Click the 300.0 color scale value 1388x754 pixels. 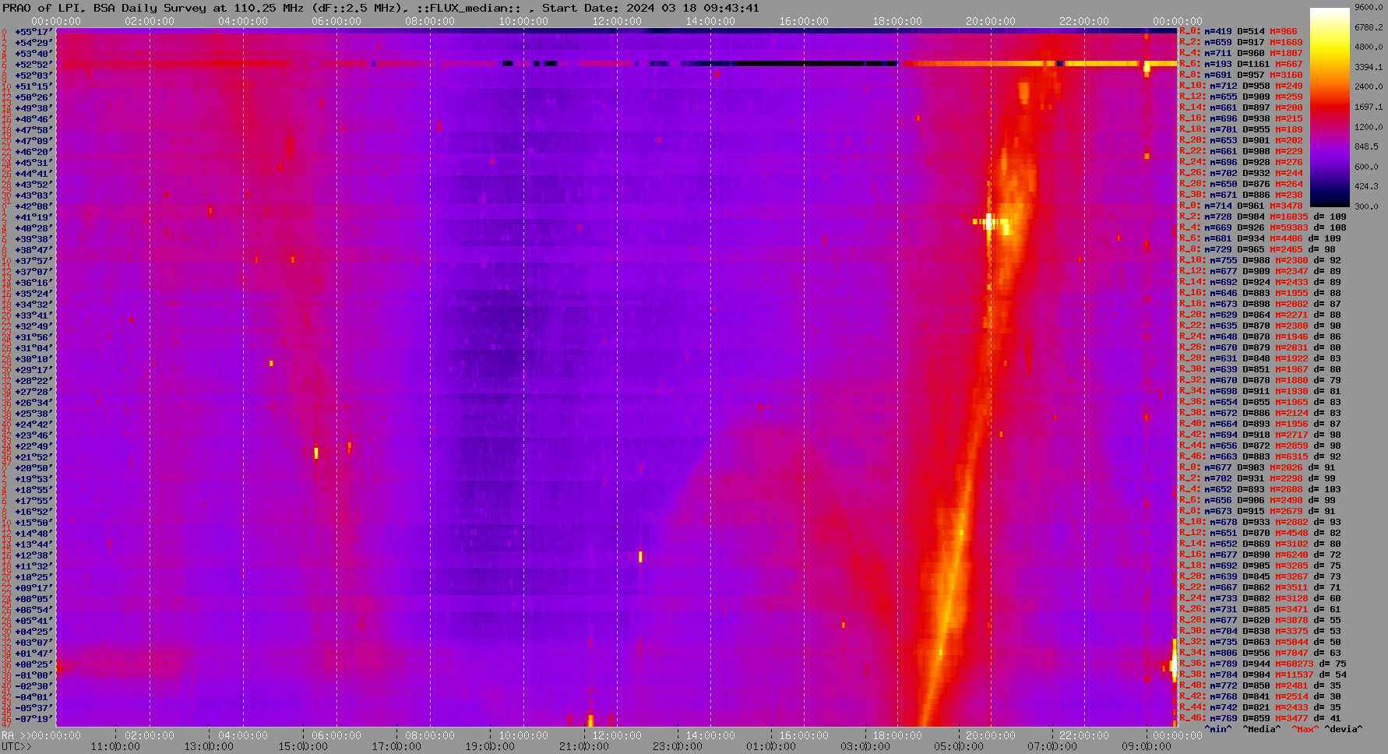(x=1366, y=206)
